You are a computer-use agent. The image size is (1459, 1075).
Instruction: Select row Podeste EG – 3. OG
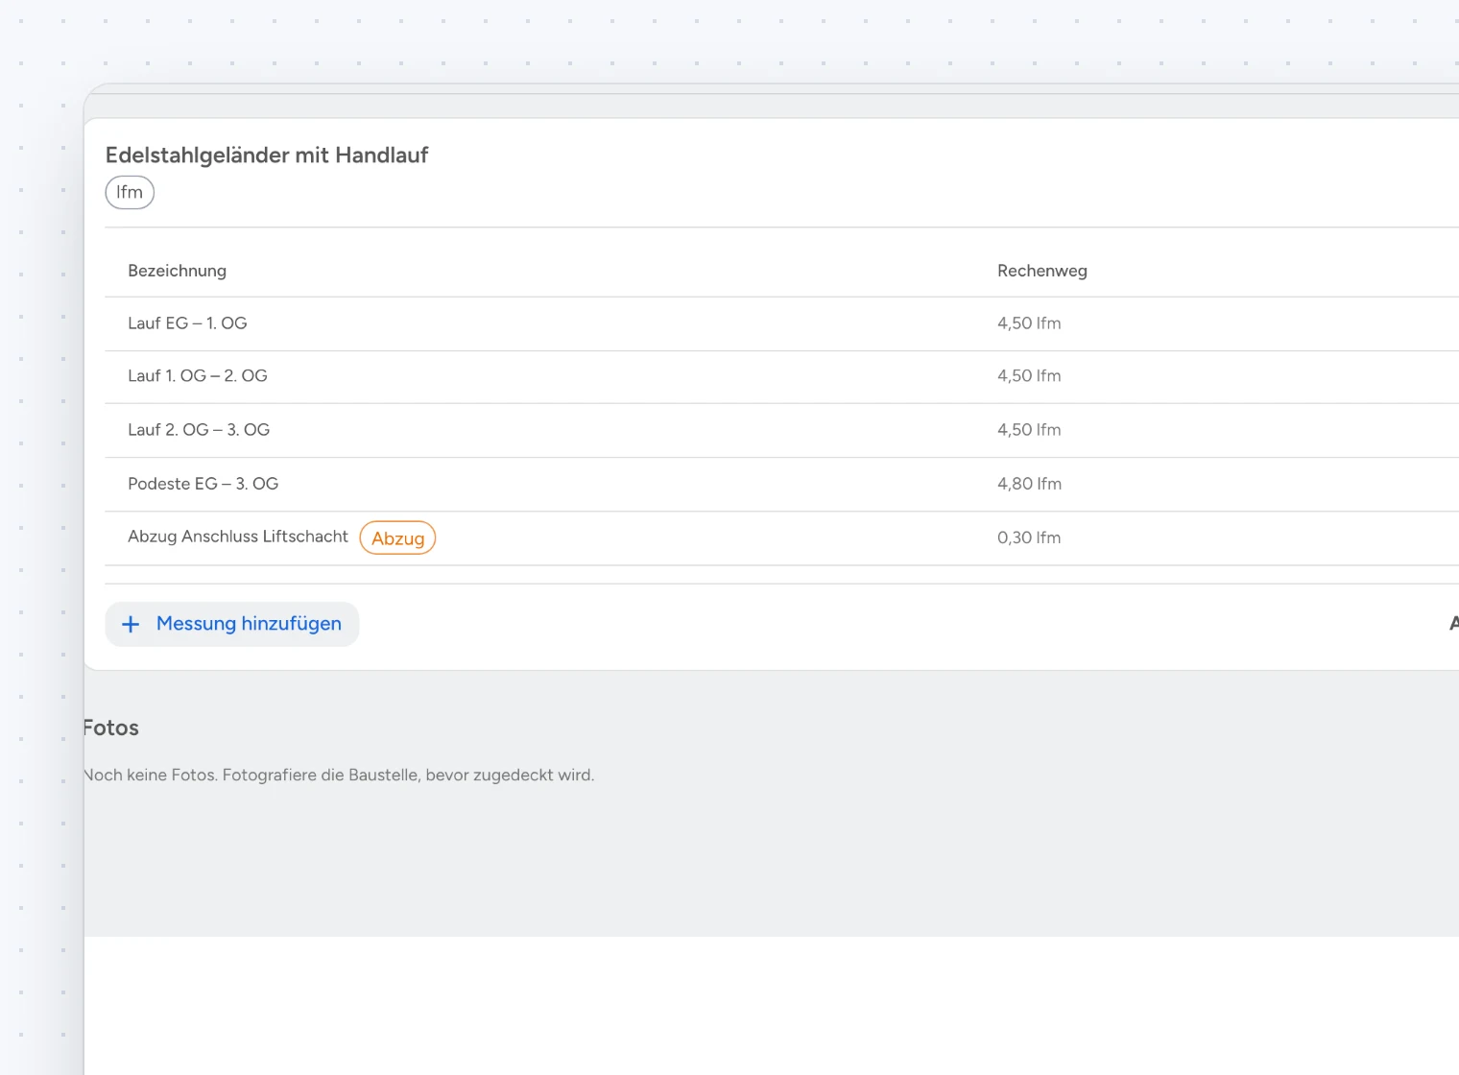(782, 484)
